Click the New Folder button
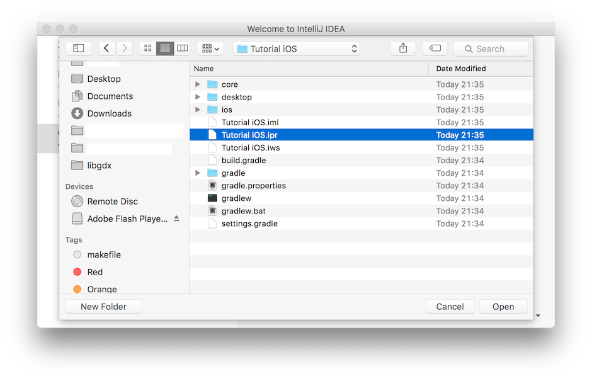592x381 pixels. 103,307
